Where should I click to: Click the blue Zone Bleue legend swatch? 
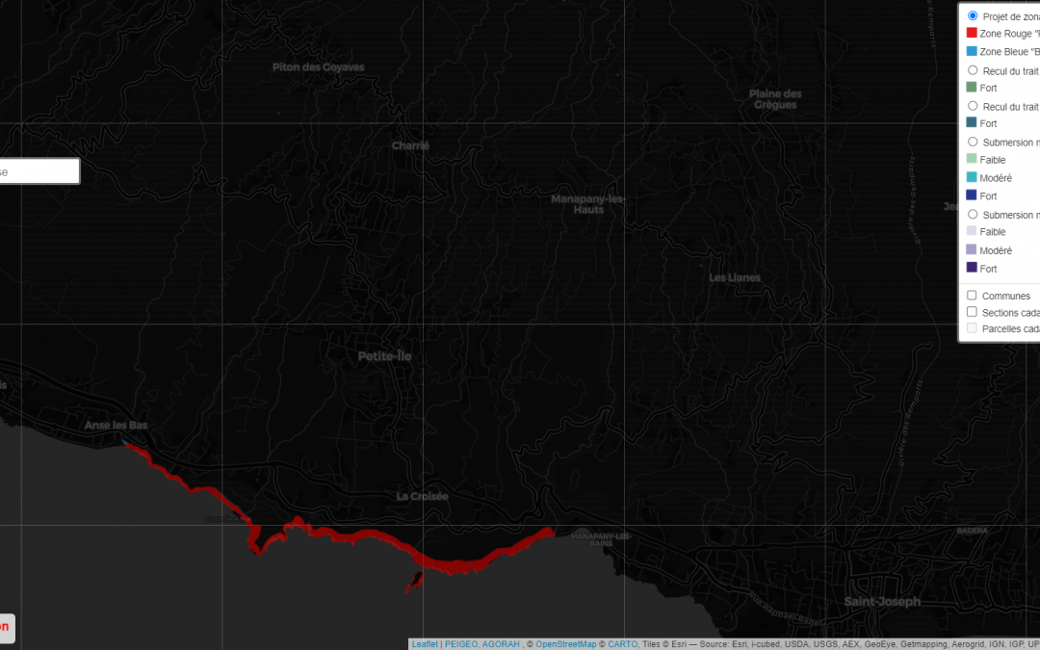click(972, 51)
